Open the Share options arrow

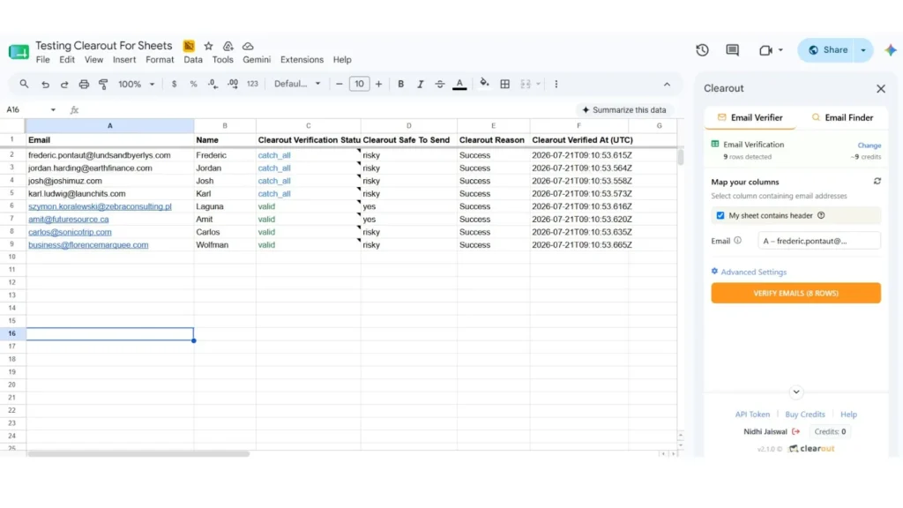[x=863, y=50]
